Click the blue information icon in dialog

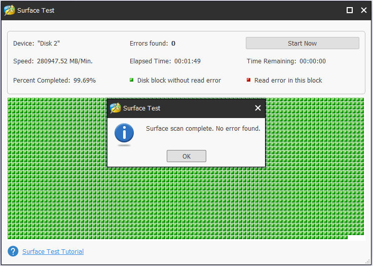124,133
